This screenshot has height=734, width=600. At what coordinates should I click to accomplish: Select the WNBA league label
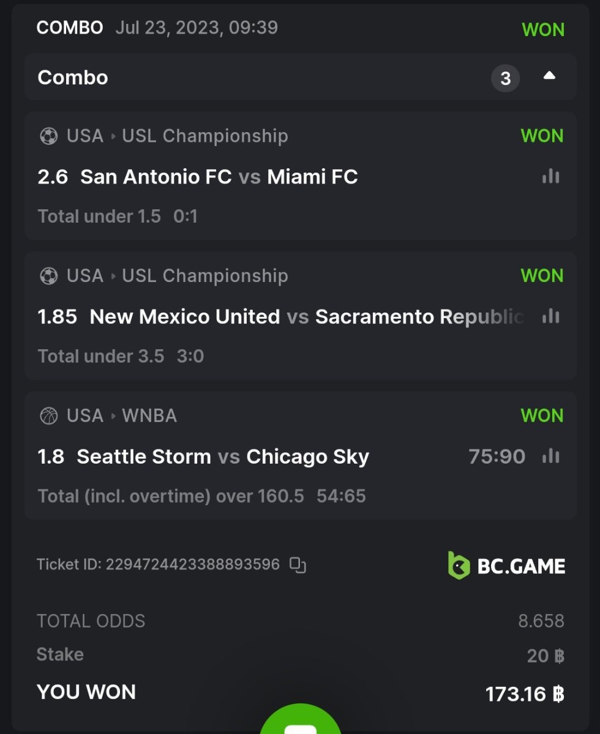[x=149, y=416]
